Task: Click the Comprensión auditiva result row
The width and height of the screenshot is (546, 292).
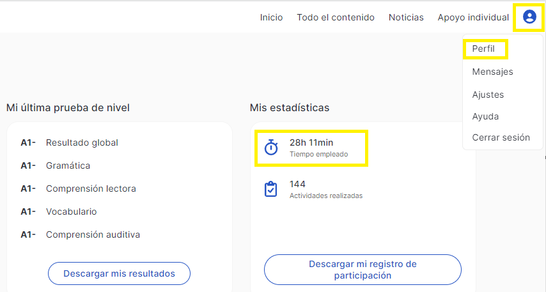Action: (x=81, y=234)
